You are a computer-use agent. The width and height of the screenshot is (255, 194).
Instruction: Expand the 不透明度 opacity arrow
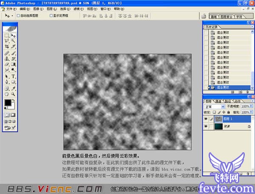click(x=251, y=107)
